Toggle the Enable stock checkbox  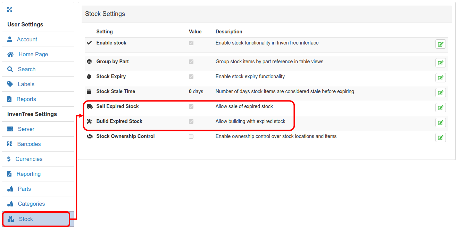pyautogui.click(x=191, y=43)
